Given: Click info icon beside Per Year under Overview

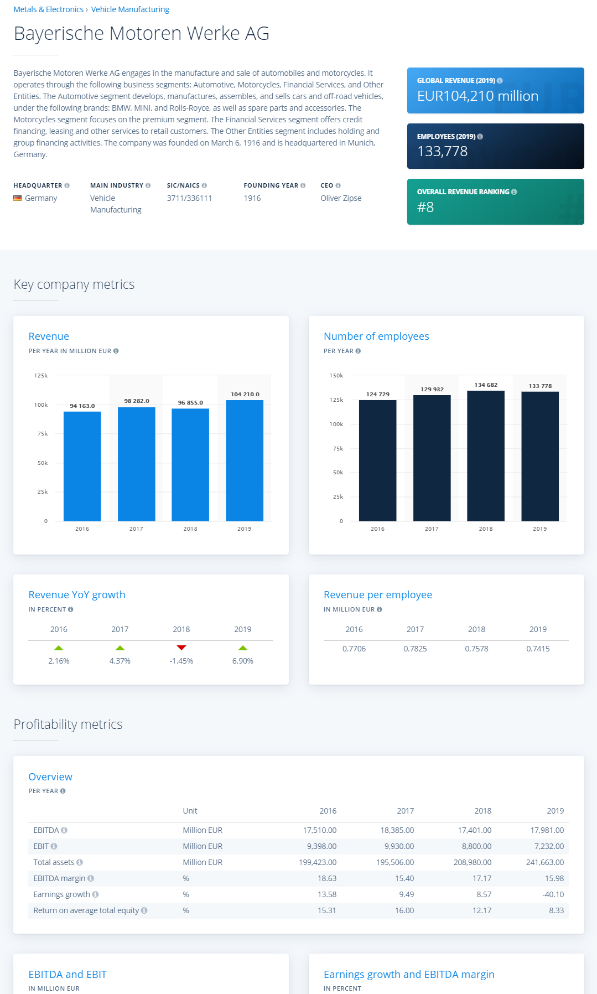Looking at the screenshot, I should (63, 791).
